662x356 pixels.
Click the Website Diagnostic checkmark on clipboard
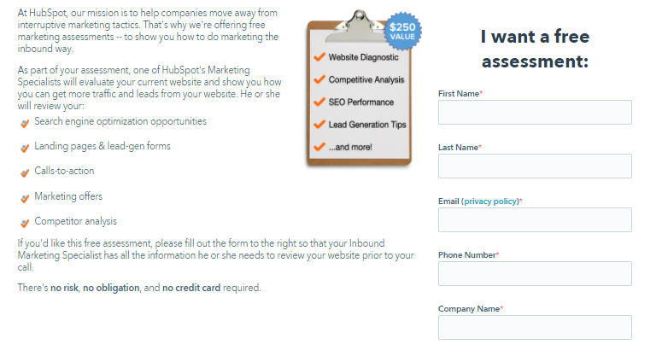pyautogui.click(x=319, y=57)
